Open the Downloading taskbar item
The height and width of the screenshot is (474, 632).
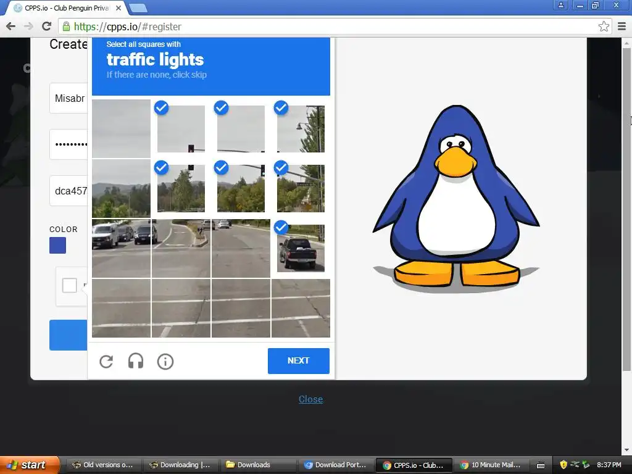click(x=181, y=465)
